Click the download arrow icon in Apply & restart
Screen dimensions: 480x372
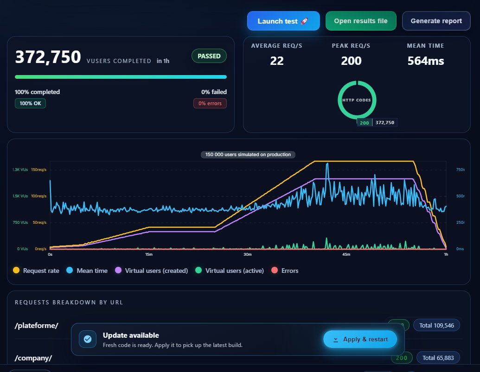(x=336, y=340)
